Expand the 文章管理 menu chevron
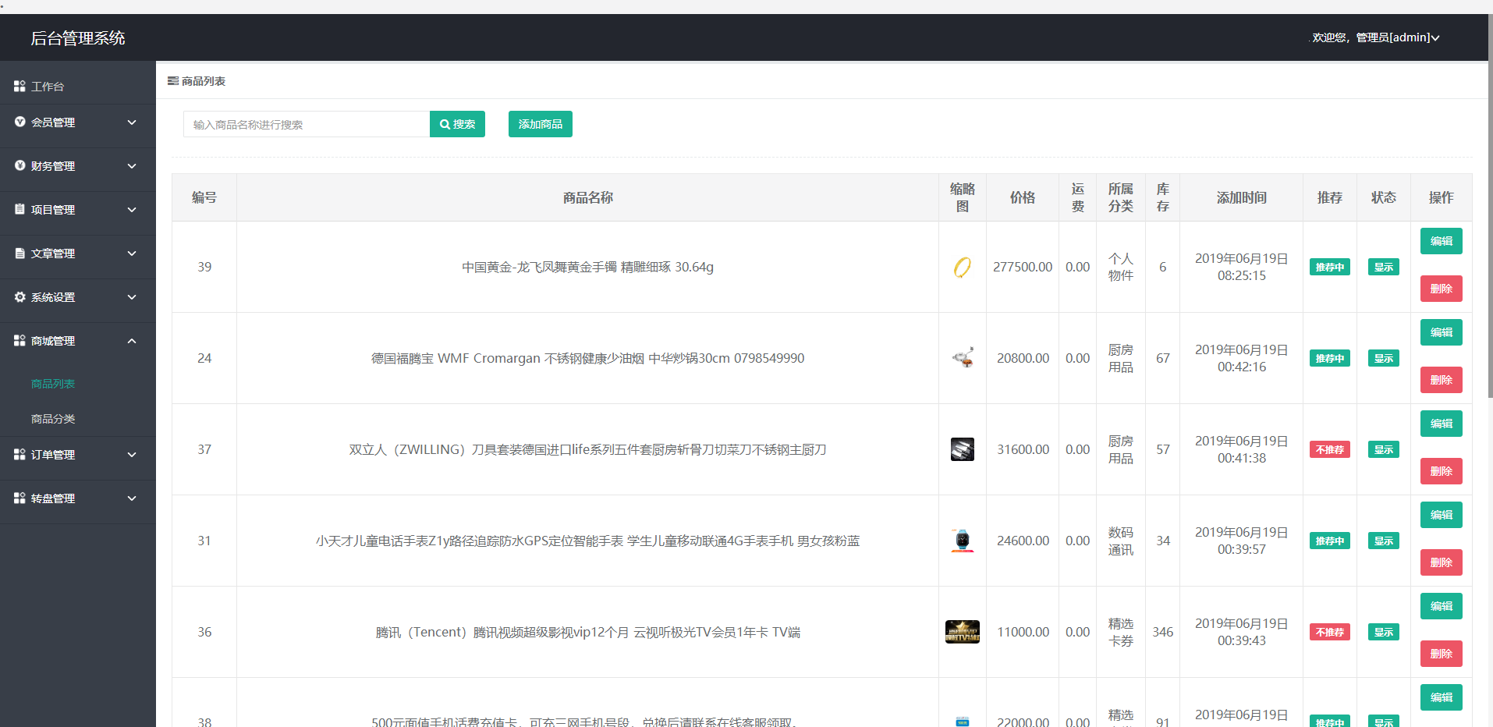 click(x=132, y=254)
